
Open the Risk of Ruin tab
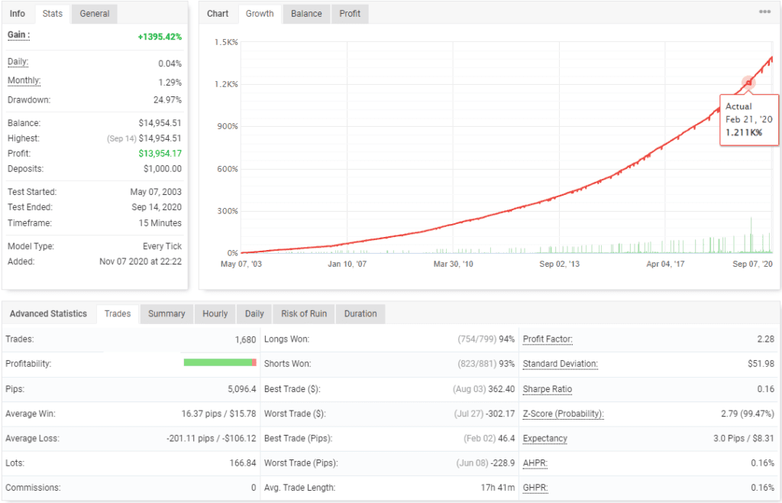point(303,313)
